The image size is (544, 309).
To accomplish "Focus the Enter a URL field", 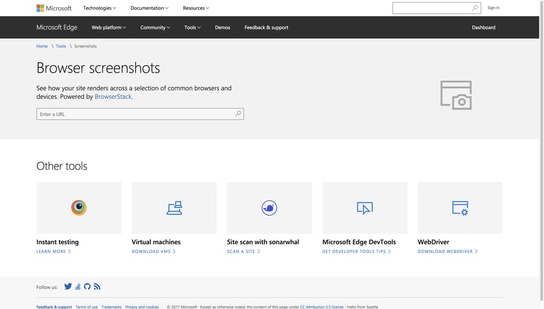I will [x=140, y=114].
